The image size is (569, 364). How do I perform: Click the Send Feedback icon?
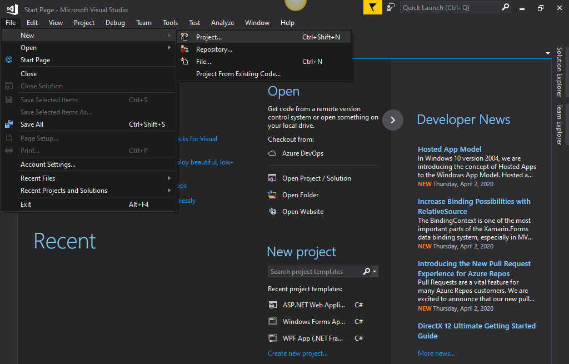pos(391,7)
